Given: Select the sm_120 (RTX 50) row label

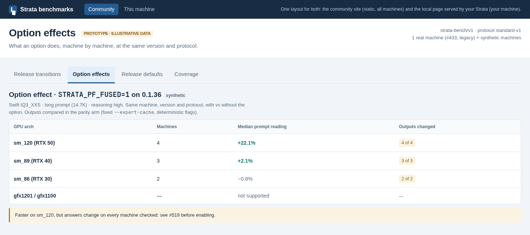Looking at the screenshot, I should [34, 143].
